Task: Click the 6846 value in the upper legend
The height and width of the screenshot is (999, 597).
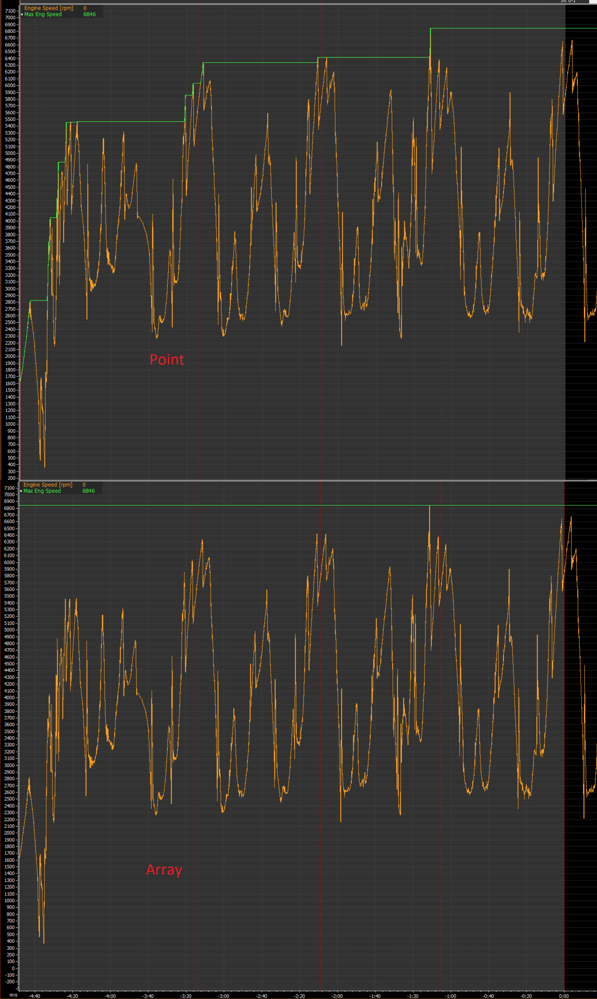Action: click(x=89, y=14)
